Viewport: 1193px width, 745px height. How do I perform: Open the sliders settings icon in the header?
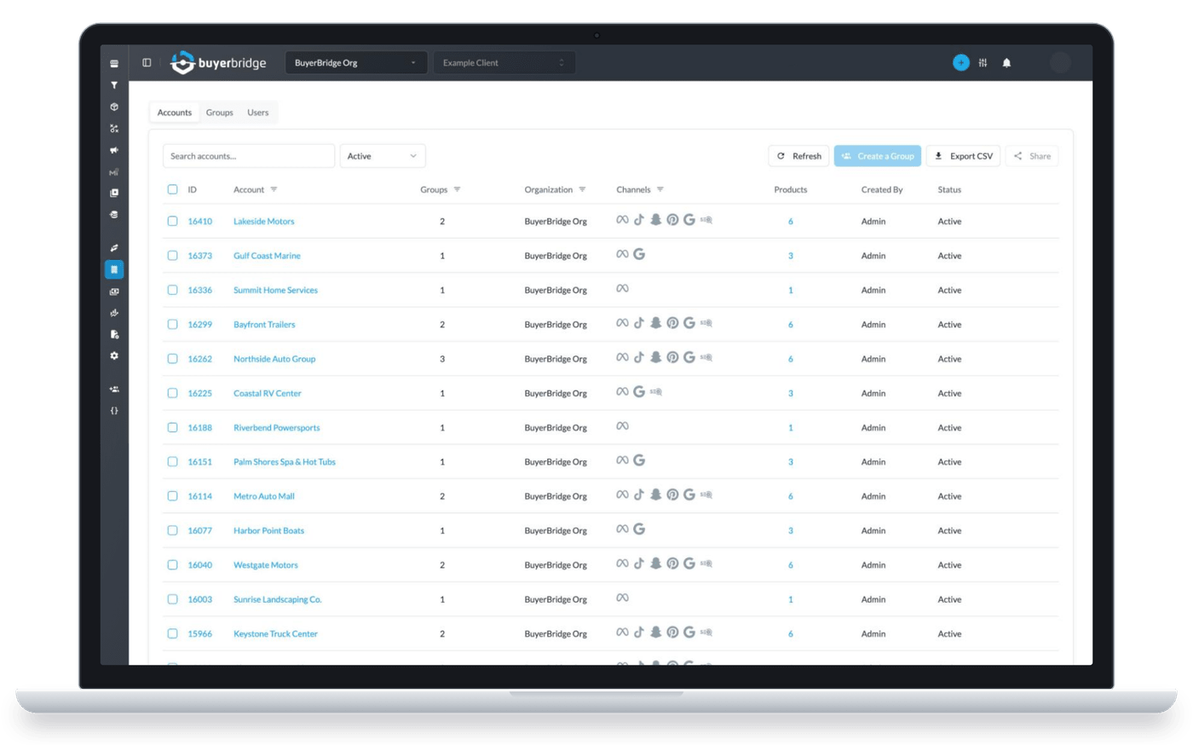point(983,62)
